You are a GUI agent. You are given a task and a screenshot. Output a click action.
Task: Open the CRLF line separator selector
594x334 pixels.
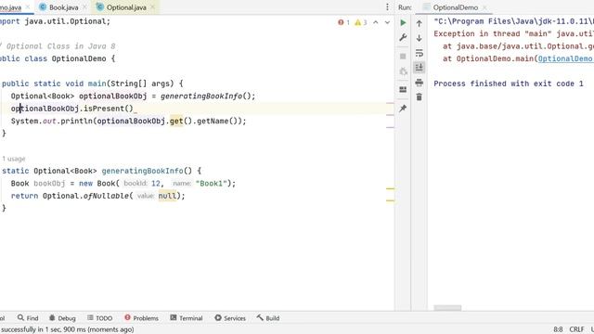[576, 329]
